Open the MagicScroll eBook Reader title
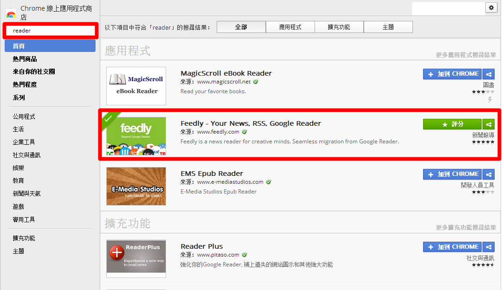The width and height of the screenshot is (502, 290). 226,73
